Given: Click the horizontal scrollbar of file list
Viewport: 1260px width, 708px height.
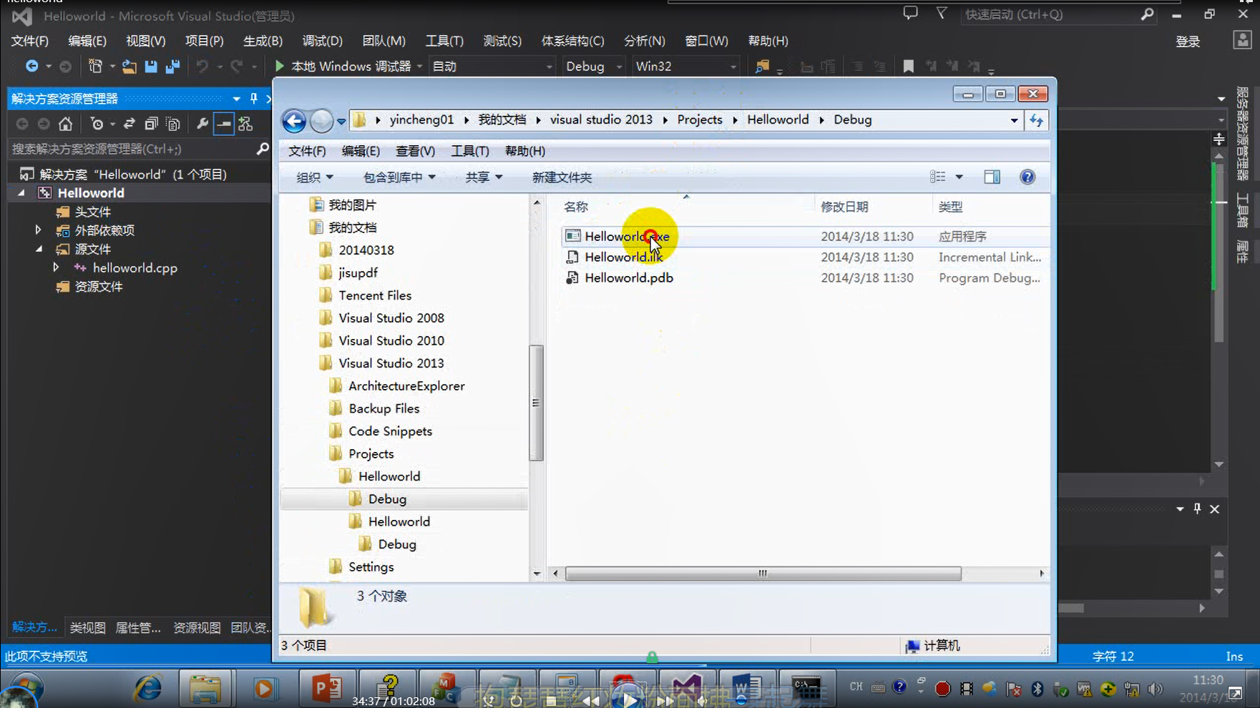Looking at the screenshot, I should [763, 574].
